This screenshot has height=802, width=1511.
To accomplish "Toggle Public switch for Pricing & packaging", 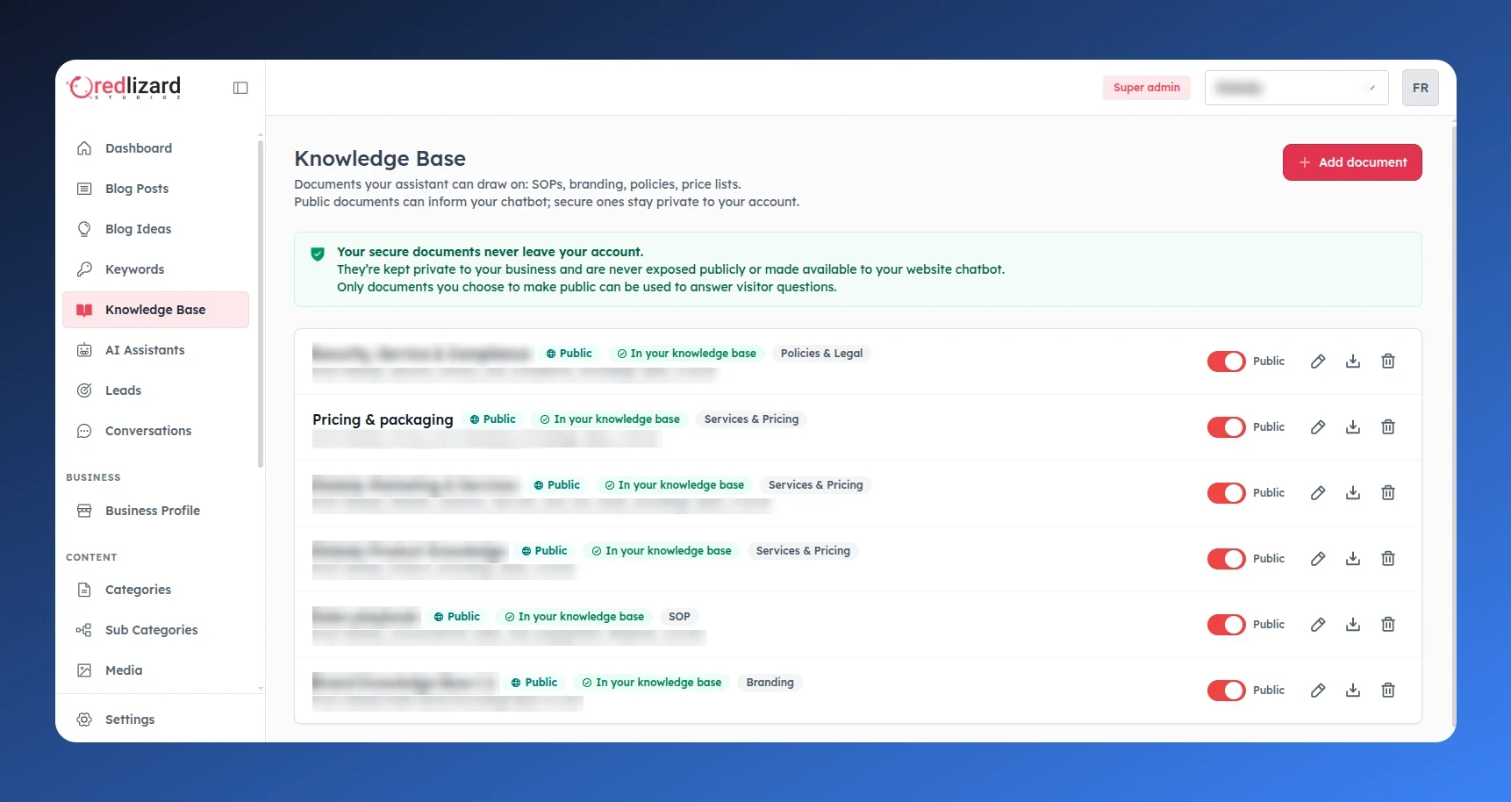I will tap(1226, 427).
